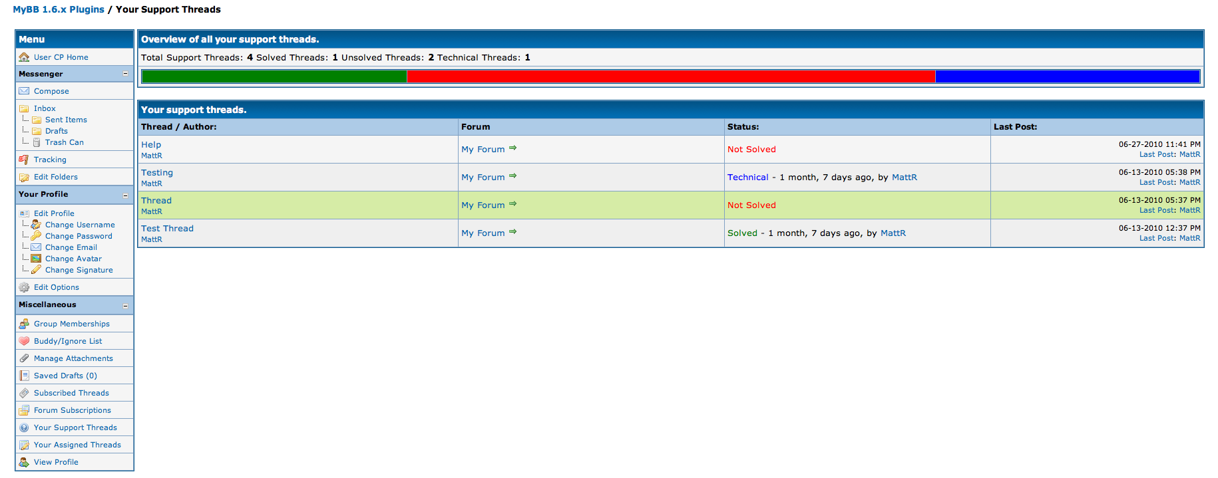Click the Trash Can icon
The image size is (1218, 478).
[x=37, y=142]
